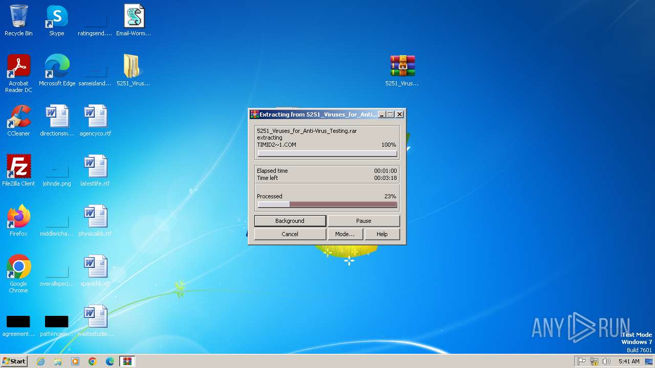Image resolution: width=655 pixels, height=368 pixels.
Task: Open the Action Center flag tray icon
Action: click(582, 361)
